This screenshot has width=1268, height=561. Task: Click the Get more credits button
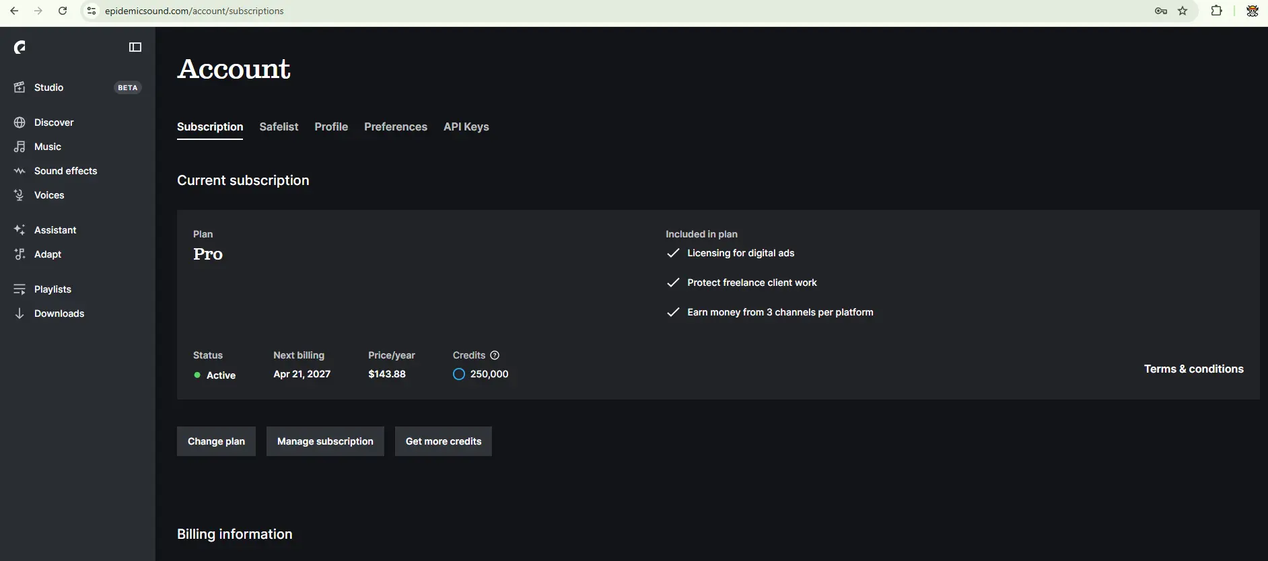pos(444,441)
